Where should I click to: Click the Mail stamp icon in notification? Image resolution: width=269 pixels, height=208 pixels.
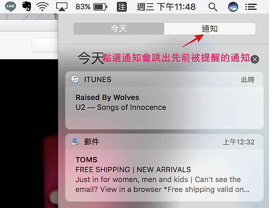74,141
